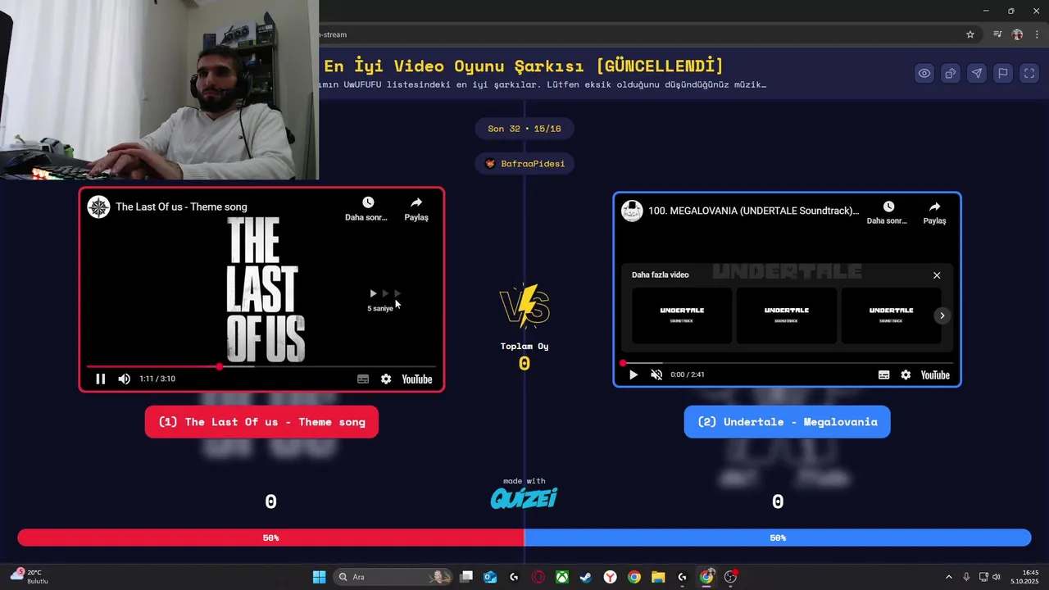Image resolution: width=1049 pixels, height=590 pixels.
Task: Click the blue 50% vote bar
Action: (x=778, y=538)
